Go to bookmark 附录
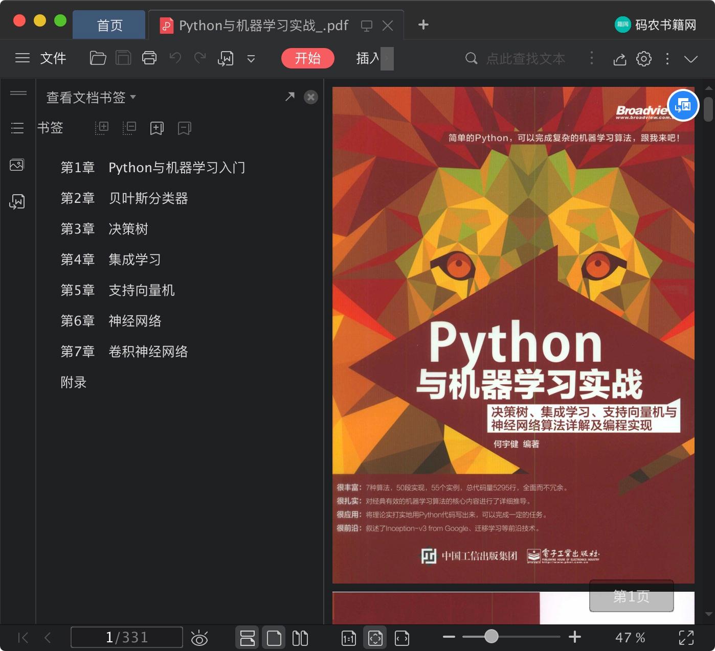This screenshot has width=715, height=651. coord(74,382)
